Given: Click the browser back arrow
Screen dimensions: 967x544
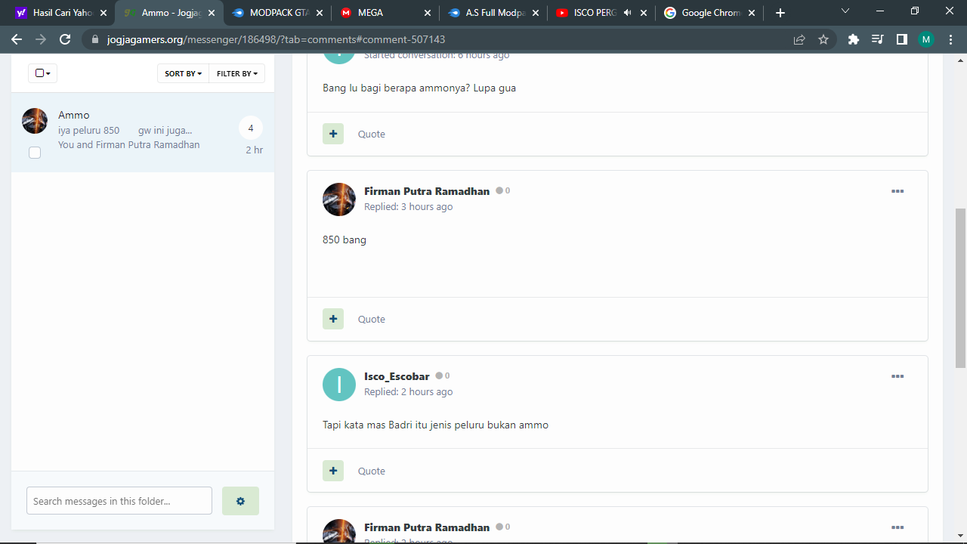Looking at the screenshot, I should [17, 39].
